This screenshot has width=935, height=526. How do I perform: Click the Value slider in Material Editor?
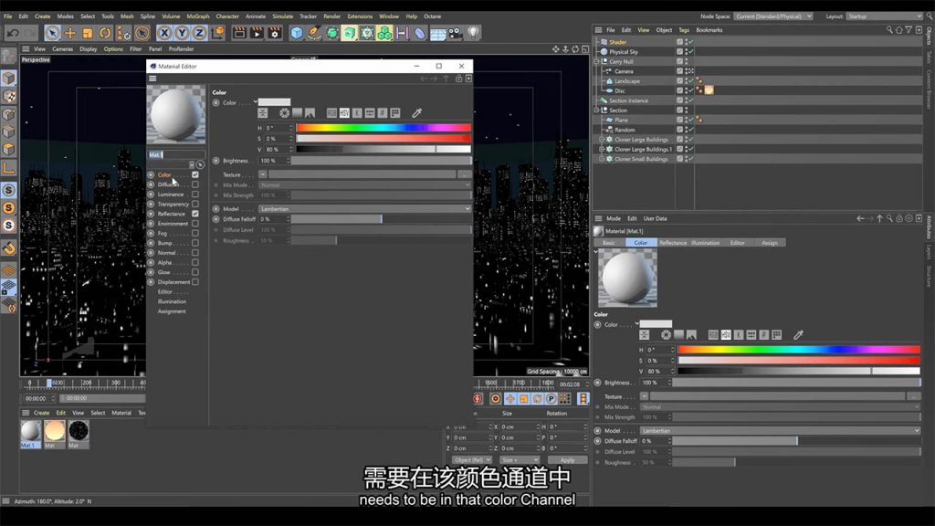tap(383, 149)
